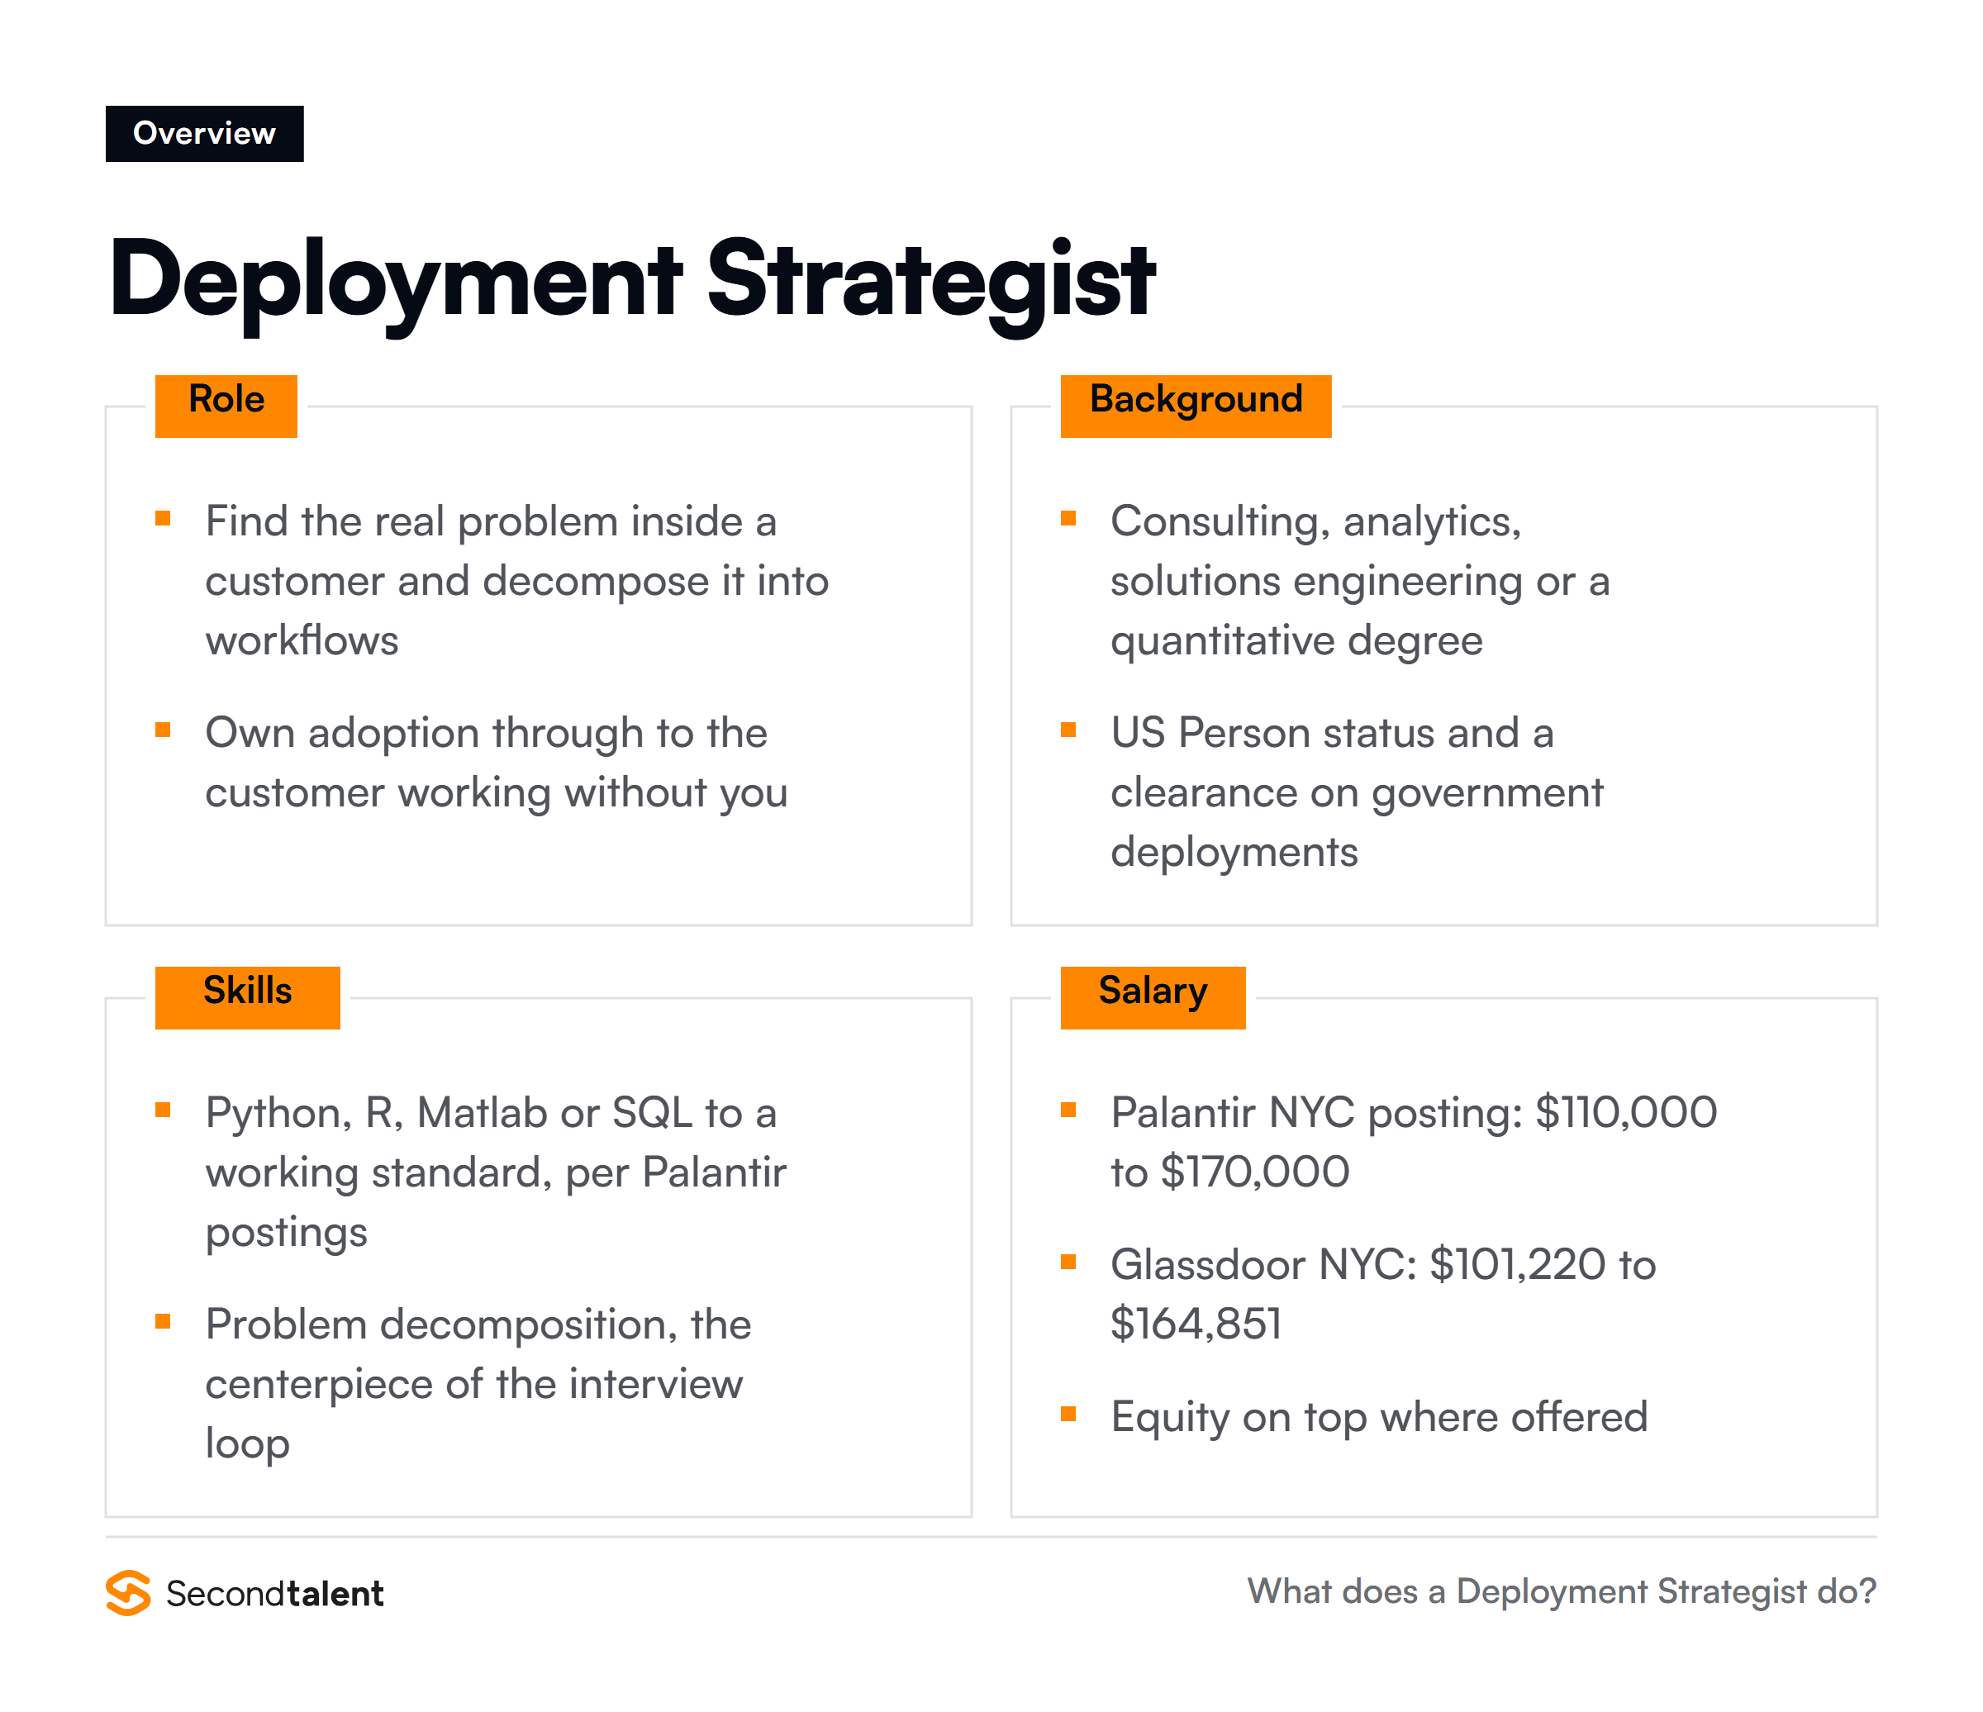Click the Salary section tag
The height and width of the screenshot is (1712, 1983).
click(x=1153, y=997)
